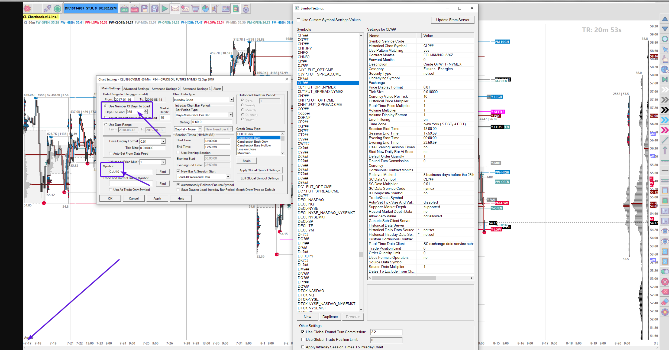Screen dimensions: 669x350
Task: Click the crosshair target icon in right toolbar
Action: click(x=665, y=39)
